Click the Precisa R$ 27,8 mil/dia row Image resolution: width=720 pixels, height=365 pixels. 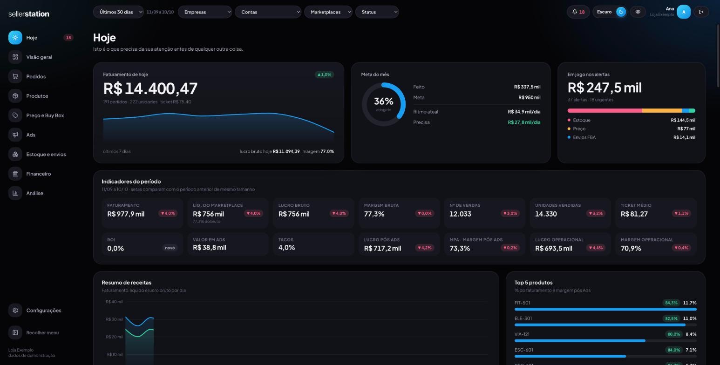point(476,122)
